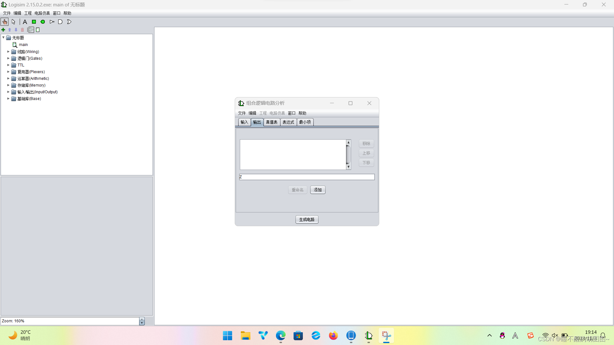
Task: Select the arrow Edit tool
Action: point(13,22)
